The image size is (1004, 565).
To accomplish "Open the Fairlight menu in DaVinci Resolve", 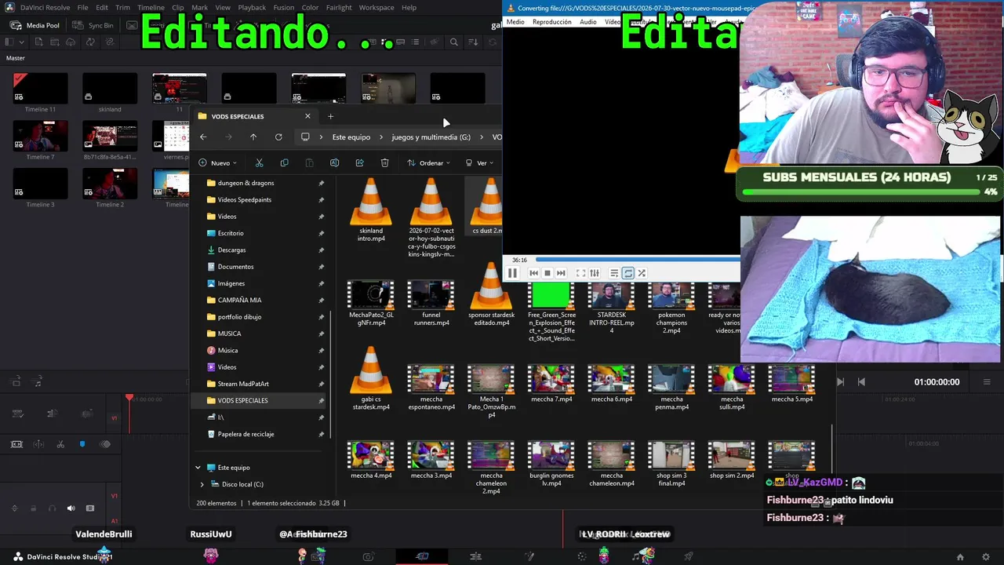I will tap(339, 8).
